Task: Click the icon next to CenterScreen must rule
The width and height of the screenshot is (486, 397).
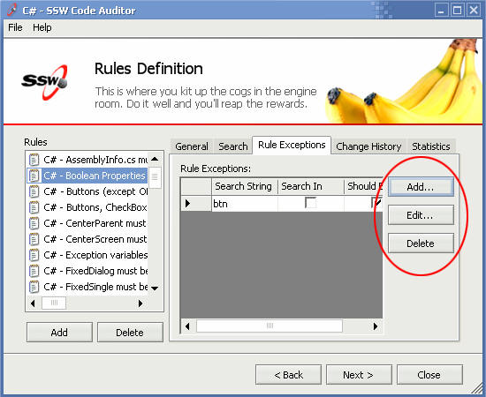Action: pos(34,239)
